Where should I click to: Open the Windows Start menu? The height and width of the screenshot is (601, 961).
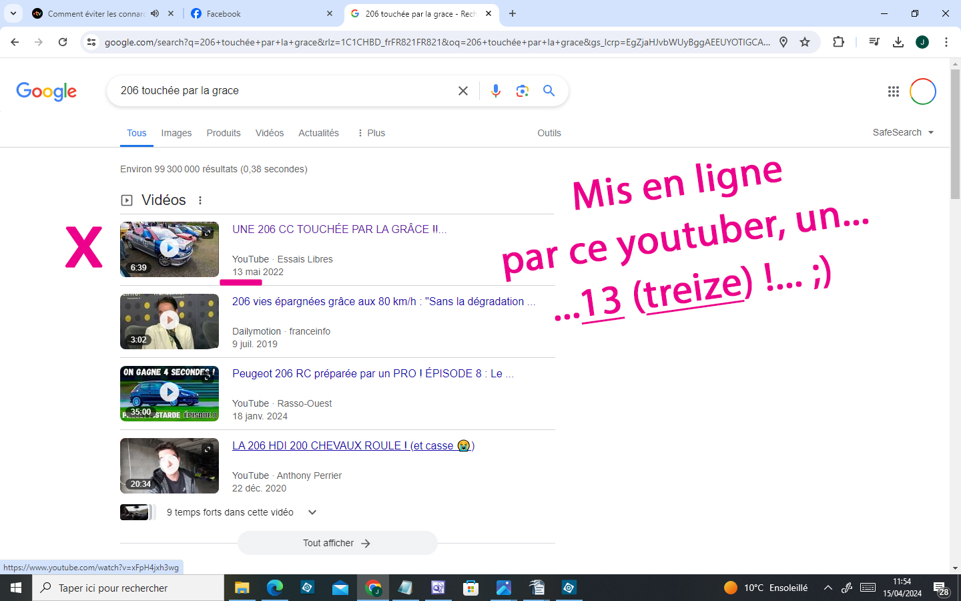pos(16,588)
